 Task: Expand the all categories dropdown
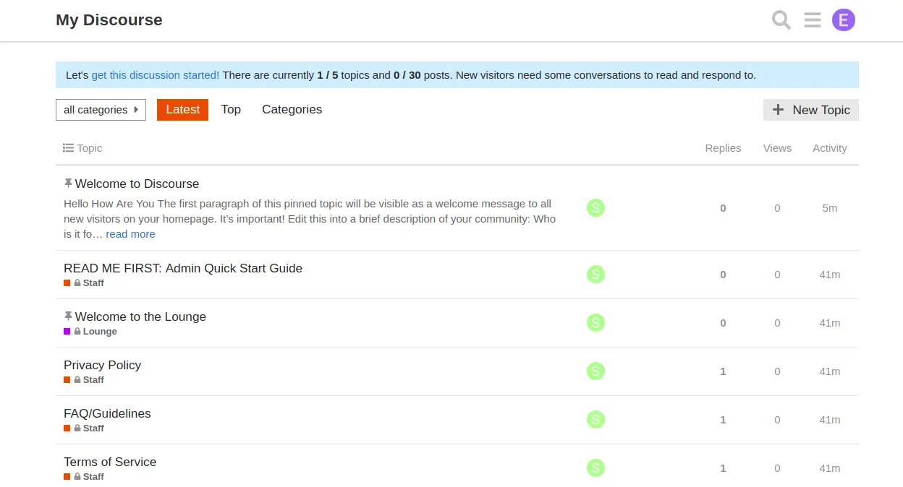click(x=101, y=110)
